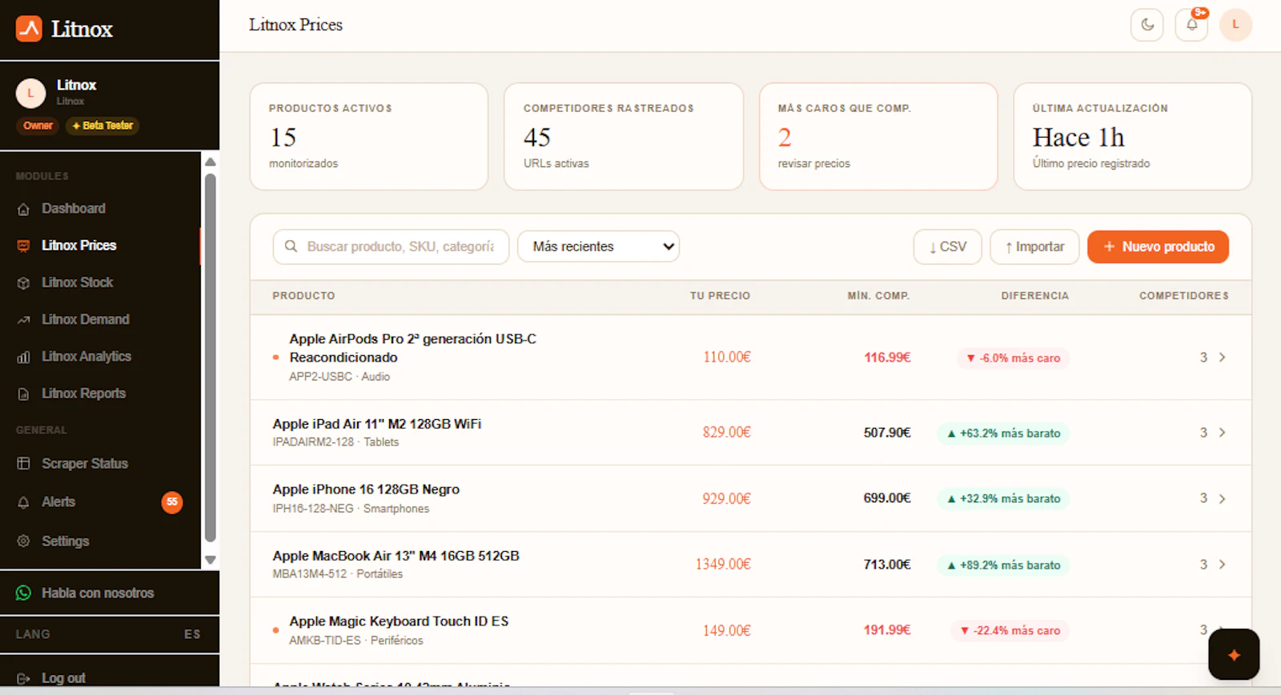Click Nuevo producto button

coord(1158,246)
